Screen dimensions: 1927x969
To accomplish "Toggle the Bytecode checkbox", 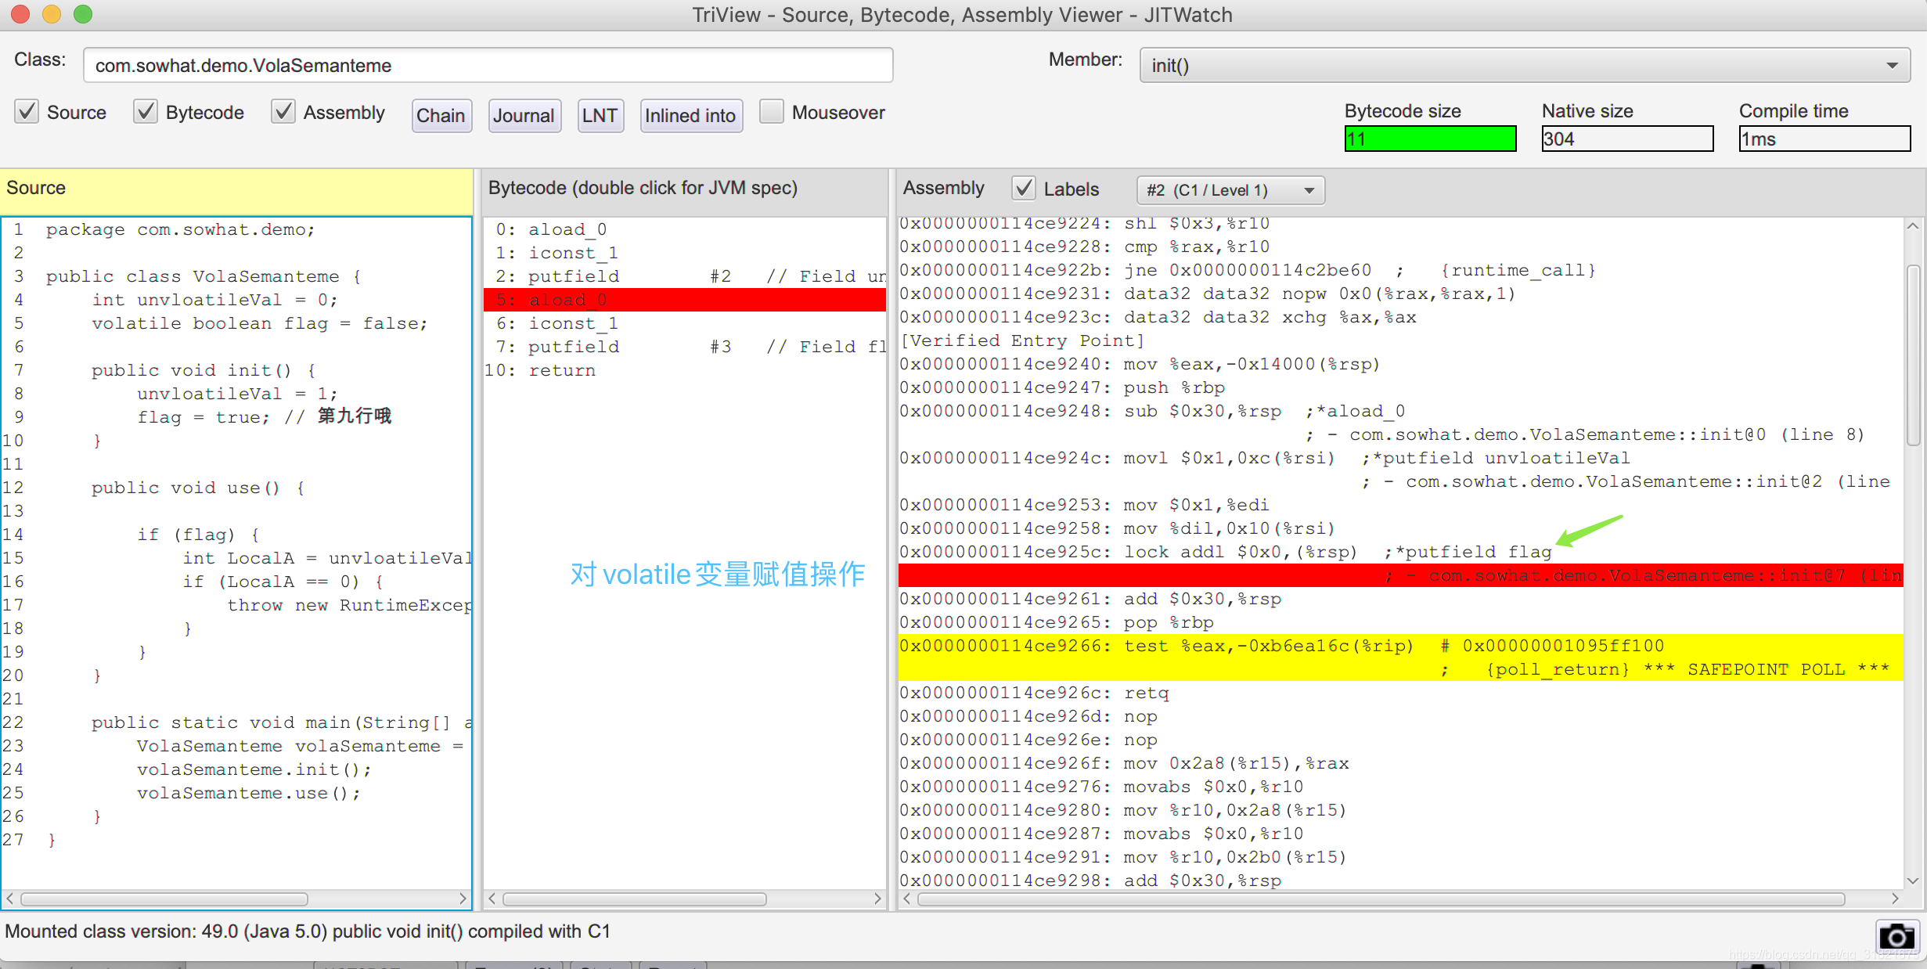I will [x=146, y=112].
